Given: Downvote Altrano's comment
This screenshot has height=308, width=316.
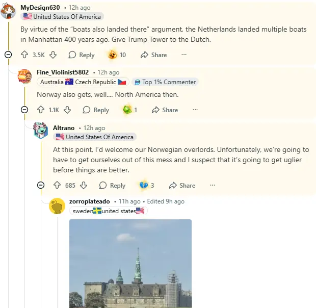Looking at the screenshot, I should pyautogui.click(x=84, y=186).
